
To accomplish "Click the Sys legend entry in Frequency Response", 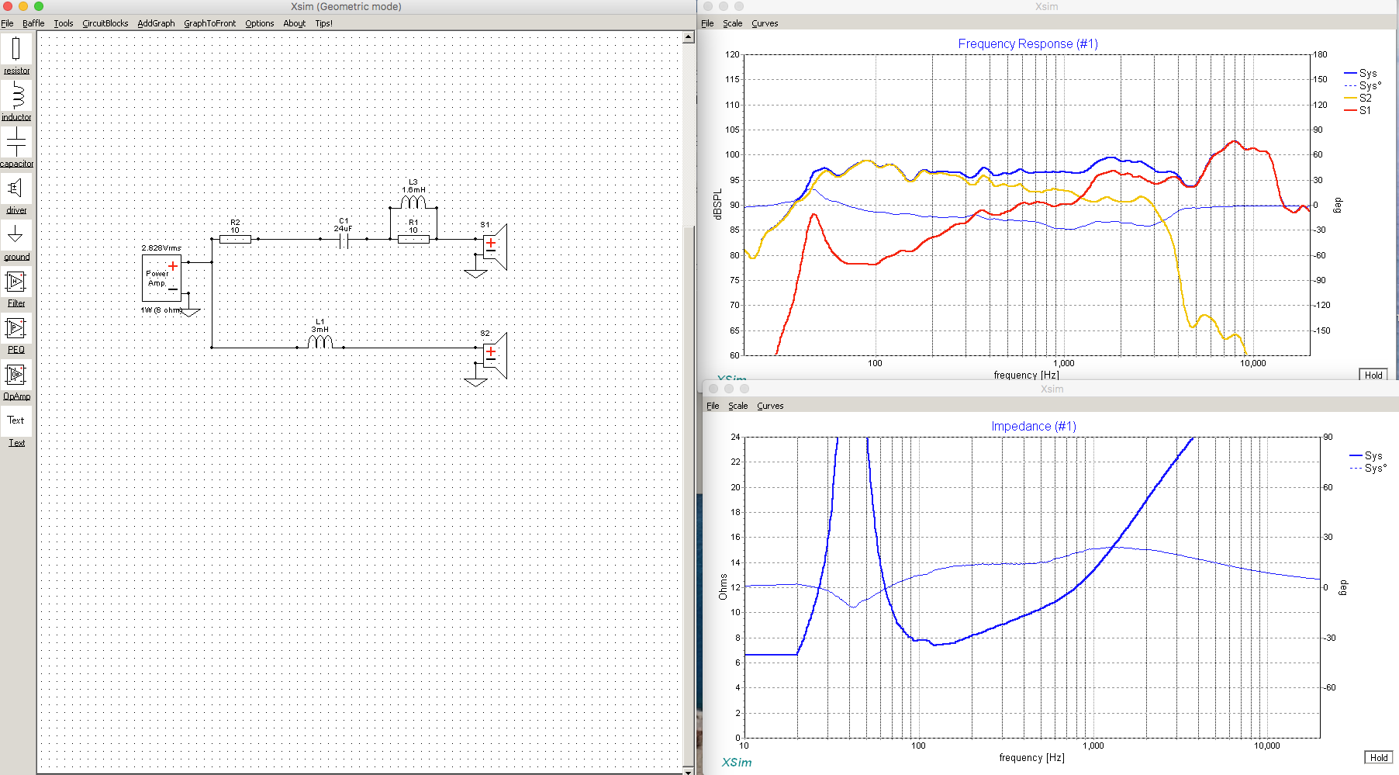I will coord(1362,73).
